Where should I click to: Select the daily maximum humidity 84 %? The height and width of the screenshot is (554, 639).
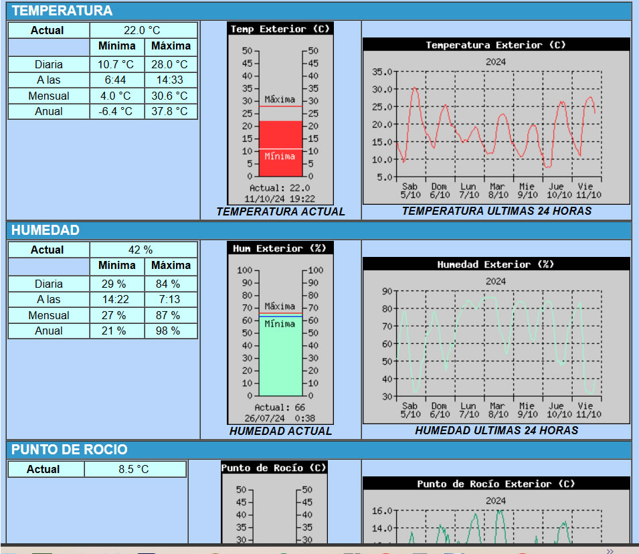pos(168,284)
